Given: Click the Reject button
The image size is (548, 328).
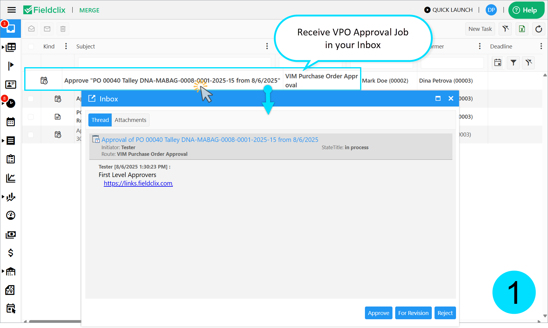Looking at the screenshot, I should (x=445, y=313).
